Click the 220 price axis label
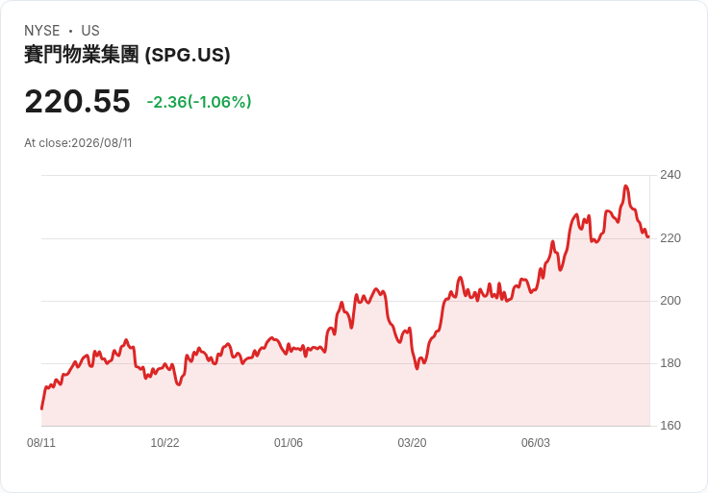The height and width of the screenshot is (493, 708). point(670,238)
